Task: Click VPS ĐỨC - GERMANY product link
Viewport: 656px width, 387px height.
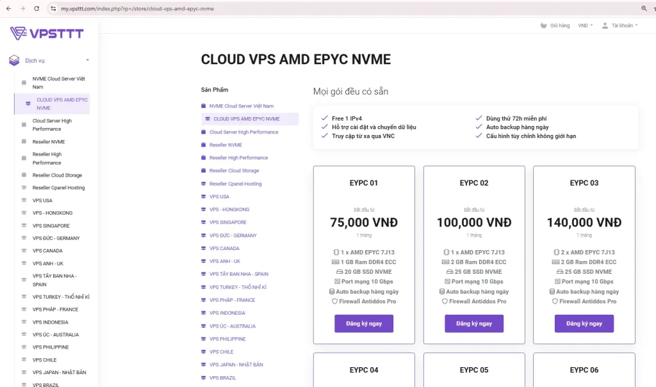Action: (x=233, y=235)
